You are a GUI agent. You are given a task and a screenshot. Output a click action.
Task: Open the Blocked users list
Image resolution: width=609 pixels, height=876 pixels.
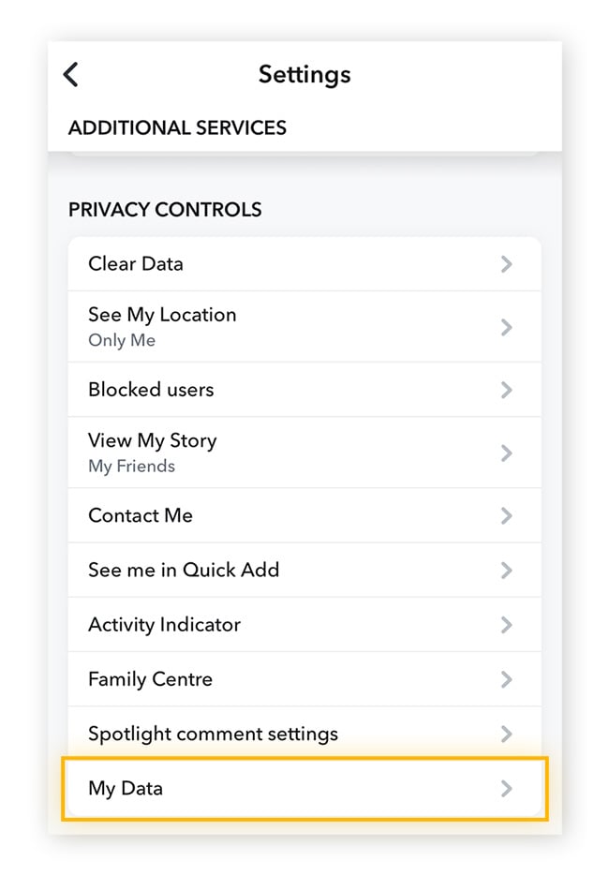151,390
